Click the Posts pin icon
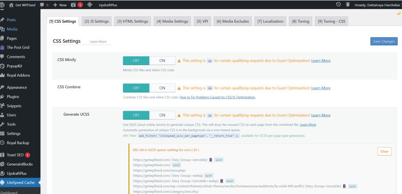This screenshot has width=402, height=194. coord(2,20)
